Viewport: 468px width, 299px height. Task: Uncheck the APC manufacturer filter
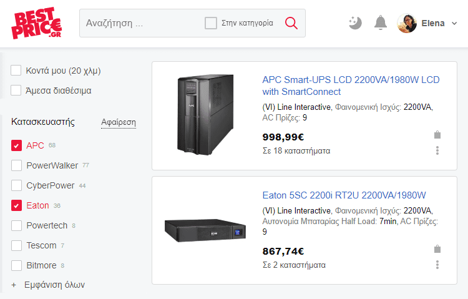16,145
